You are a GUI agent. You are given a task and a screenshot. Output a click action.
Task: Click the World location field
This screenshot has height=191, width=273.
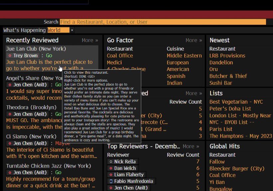click(58, 30)
